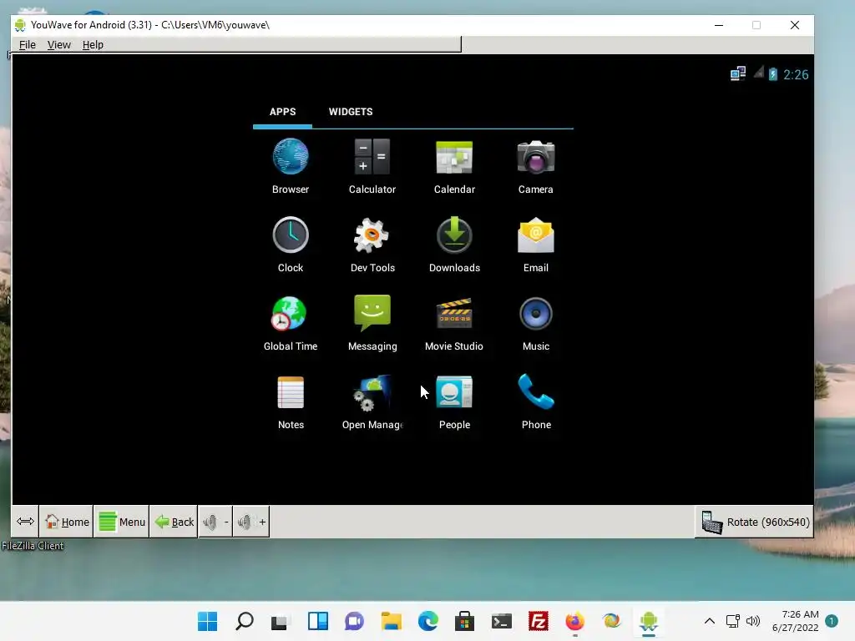Click the Back button in YouWave
Image resolution: width=855 pixels, height=641 pixels.
174,522
